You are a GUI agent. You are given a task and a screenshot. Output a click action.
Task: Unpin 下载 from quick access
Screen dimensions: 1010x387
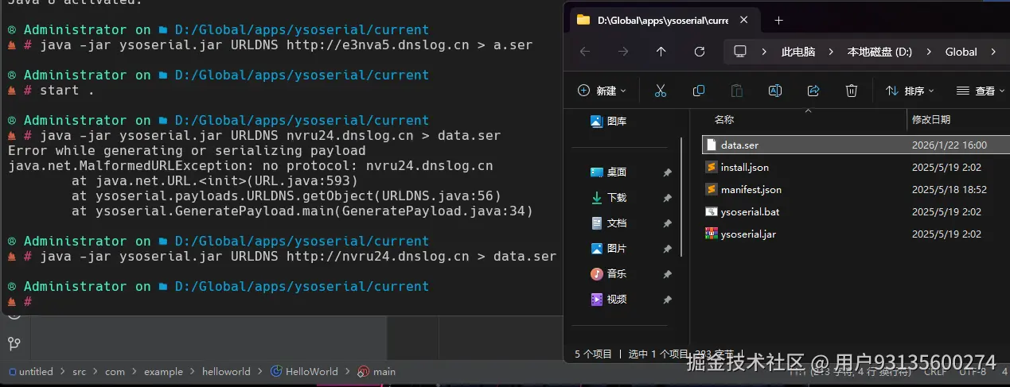click(667, 198)
